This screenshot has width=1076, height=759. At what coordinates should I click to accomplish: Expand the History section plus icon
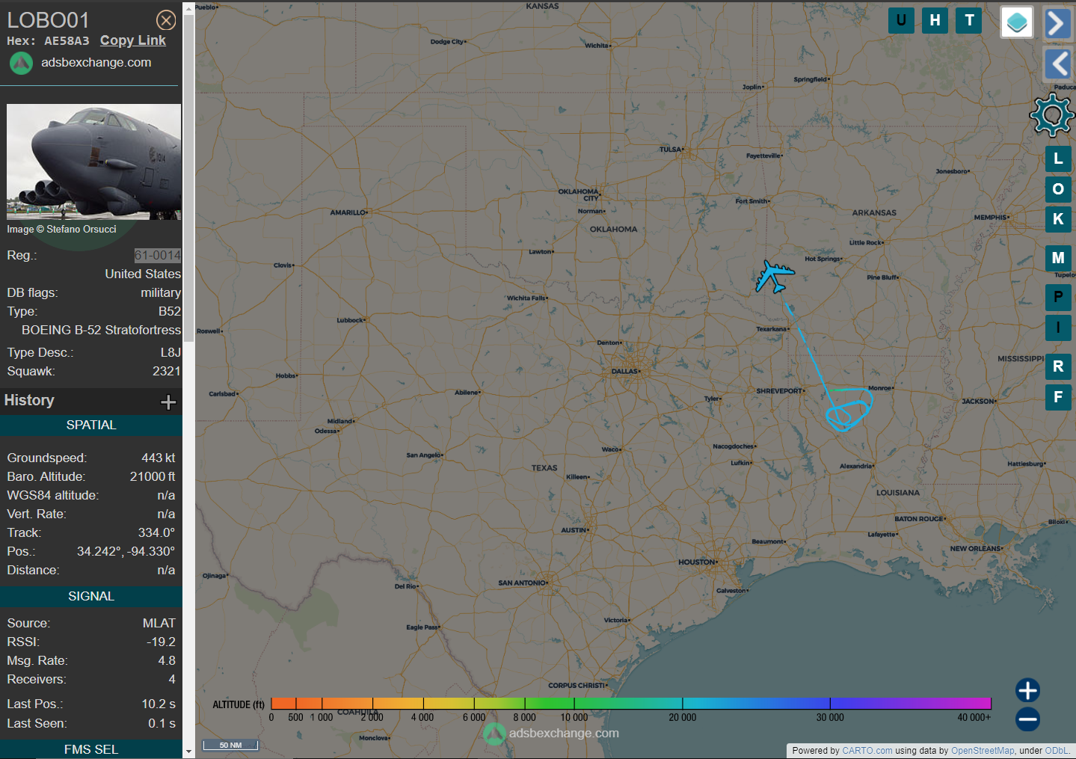pyautogui.click(x=168, y=402)
